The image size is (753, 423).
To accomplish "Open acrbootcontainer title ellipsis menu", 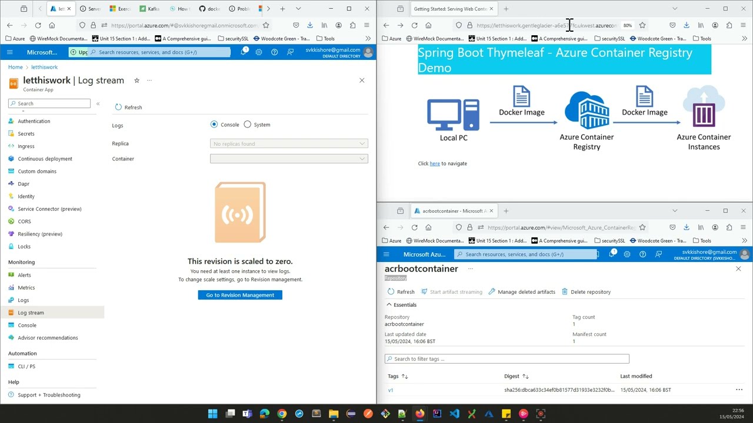I will click(x=471, y=269).
